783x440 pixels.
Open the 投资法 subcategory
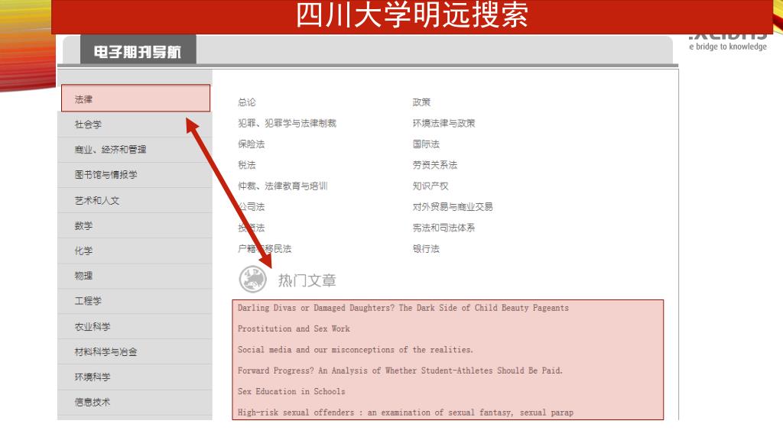[x=251, y=228]
